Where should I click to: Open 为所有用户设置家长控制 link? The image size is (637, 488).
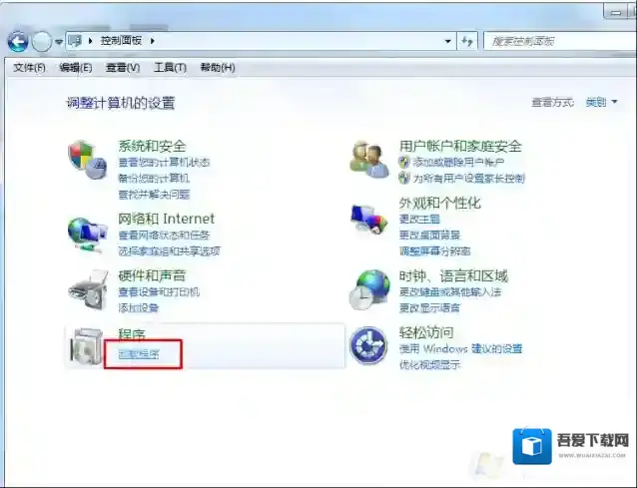469,179
